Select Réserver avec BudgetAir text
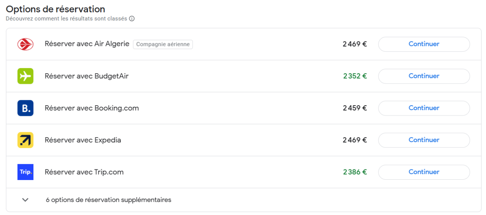 [87, 76]
